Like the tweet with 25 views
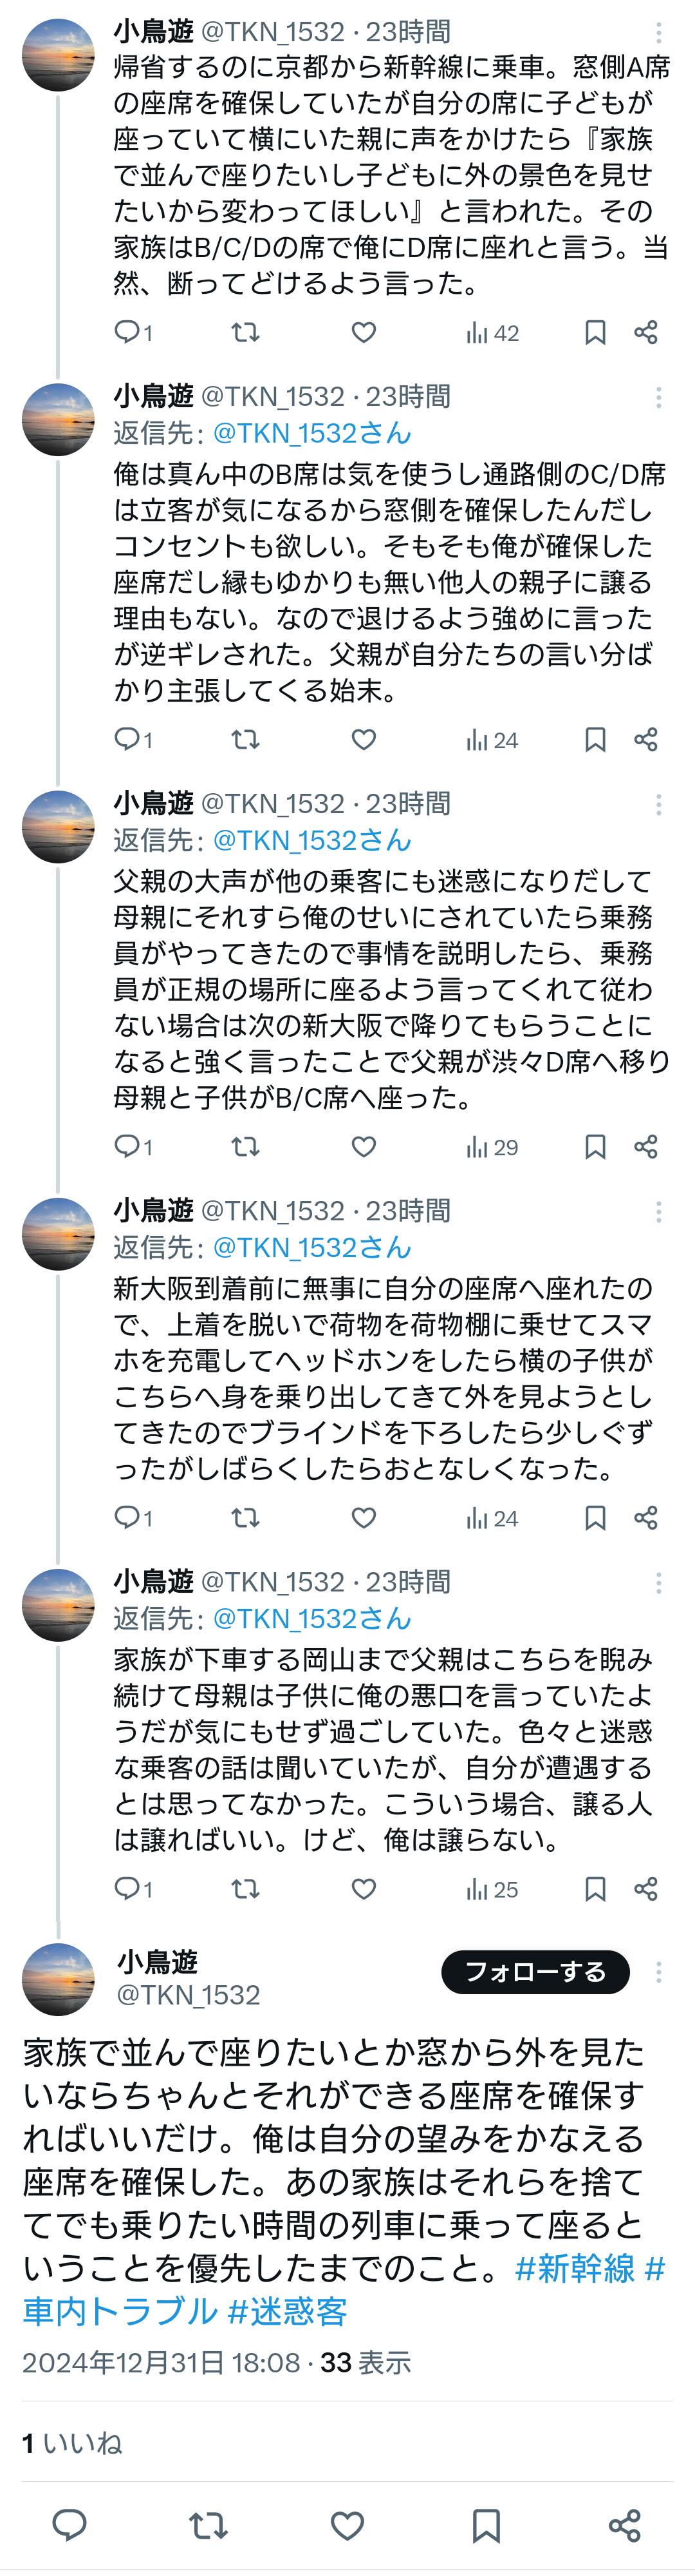 [x=364, y=1888]
